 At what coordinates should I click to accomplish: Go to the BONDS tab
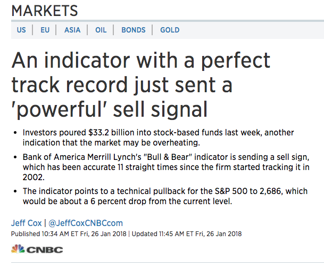click(x=134, y=30)
